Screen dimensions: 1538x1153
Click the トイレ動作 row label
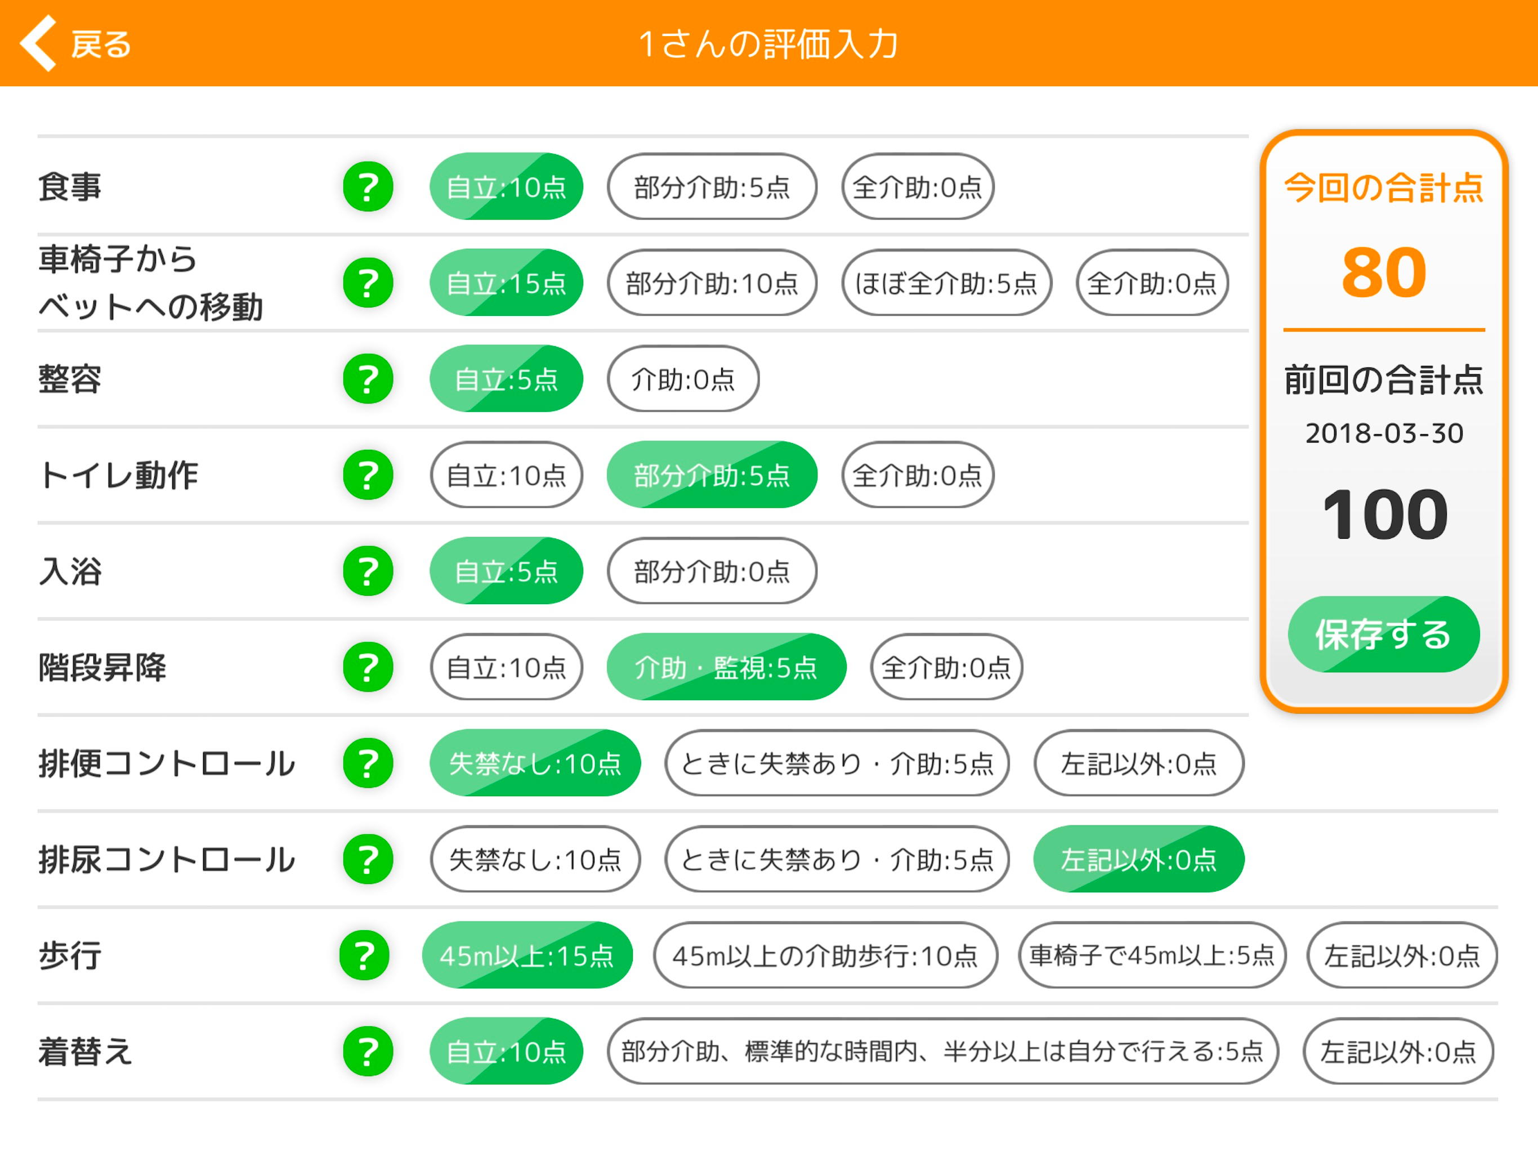point(118,474)
